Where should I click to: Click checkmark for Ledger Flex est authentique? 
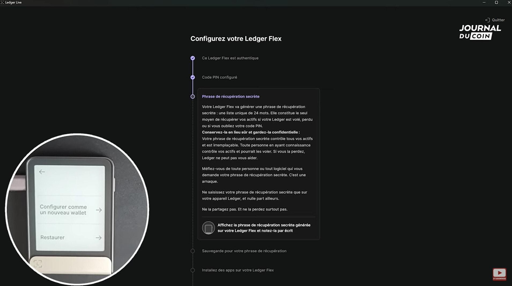click(x=193, y=58)
